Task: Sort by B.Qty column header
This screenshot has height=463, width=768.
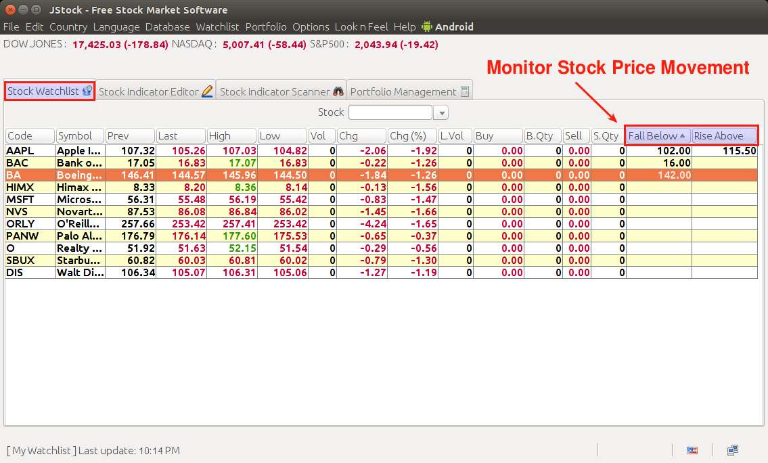Action: point(543,135)
